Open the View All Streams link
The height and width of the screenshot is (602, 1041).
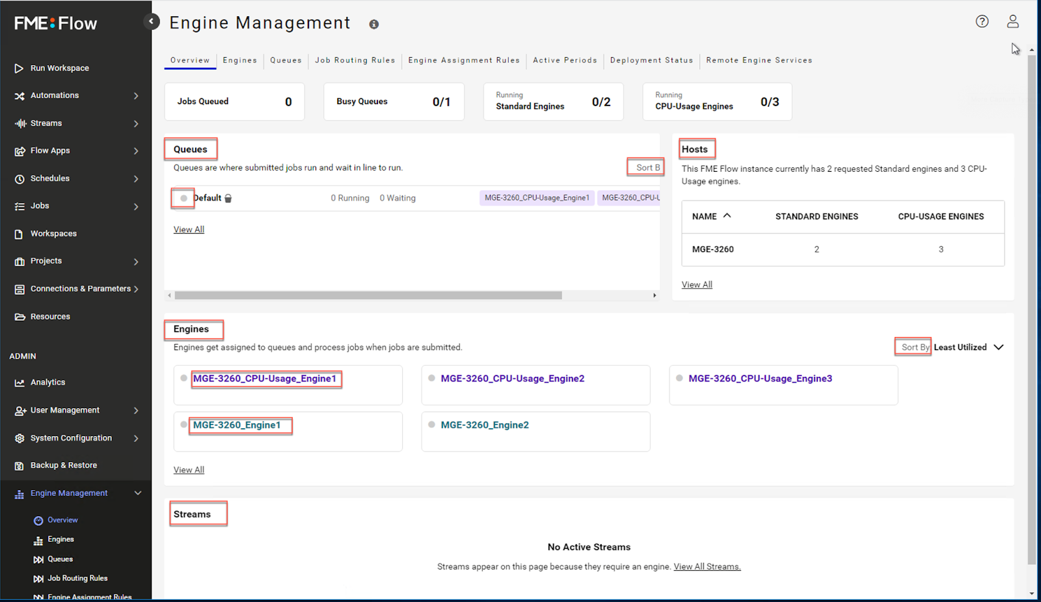[x=707, y=567]
